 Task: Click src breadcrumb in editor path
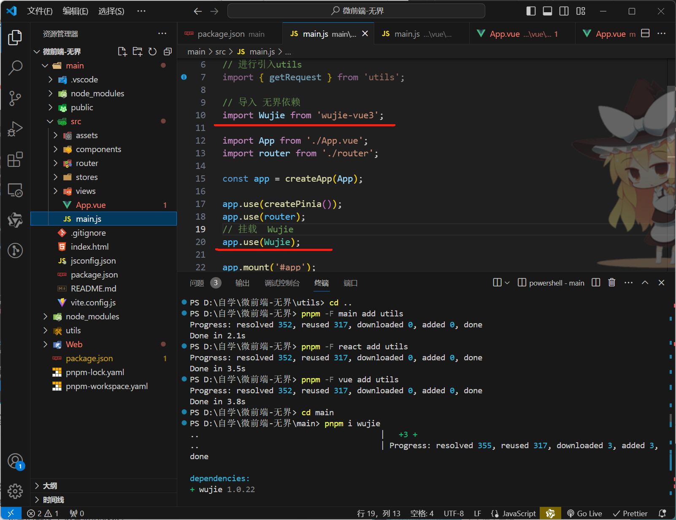220,52
